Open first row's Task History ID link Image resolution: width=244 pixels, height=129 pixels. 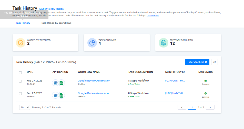click(175, 81)
